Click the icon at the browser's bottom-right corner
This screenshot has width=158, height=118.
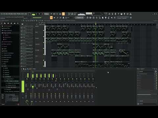tap(18, 104)
